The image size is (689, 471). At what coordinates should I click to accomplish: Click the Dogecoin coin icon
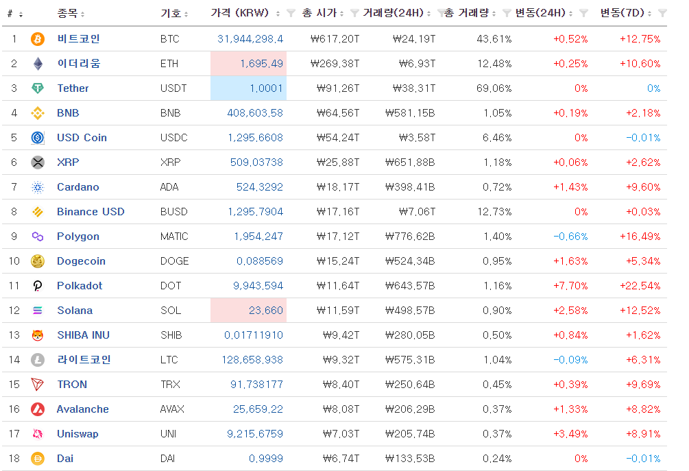click(38, 261)
